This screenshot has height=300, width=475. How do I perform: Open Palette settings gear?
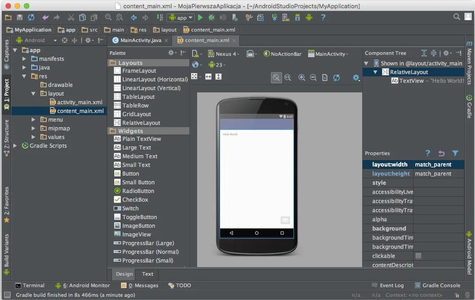coord(172,53)
